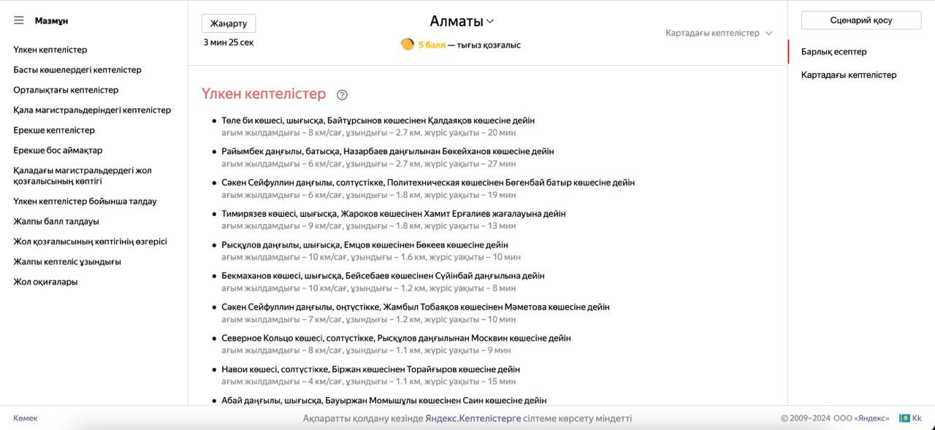Navigate to Ерекше бос аймақтар section
935x430 pixels.
58,150
